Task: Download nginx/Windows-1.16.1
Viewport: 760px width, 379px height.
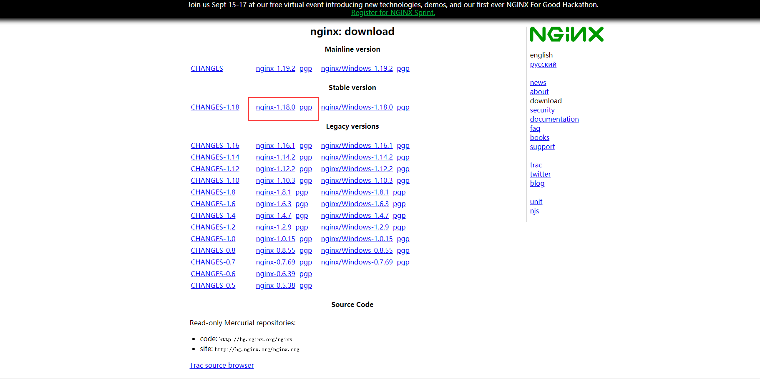Action: (x=357, y=145)
